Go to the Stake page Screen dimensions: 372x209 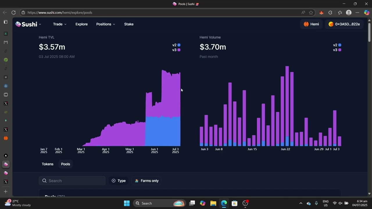[x=129, y=24]
